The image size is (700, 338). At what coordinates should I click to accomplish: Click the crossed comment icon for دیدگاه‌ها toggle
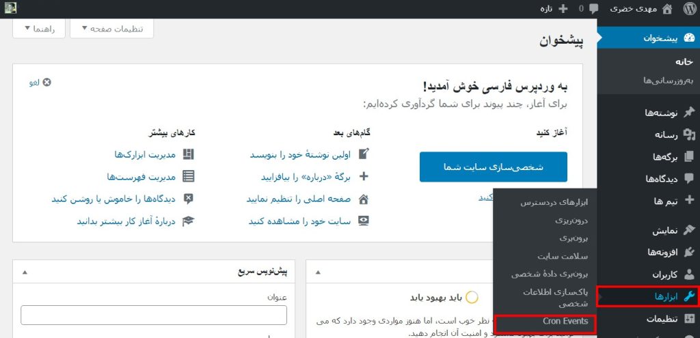coord(189,199)
